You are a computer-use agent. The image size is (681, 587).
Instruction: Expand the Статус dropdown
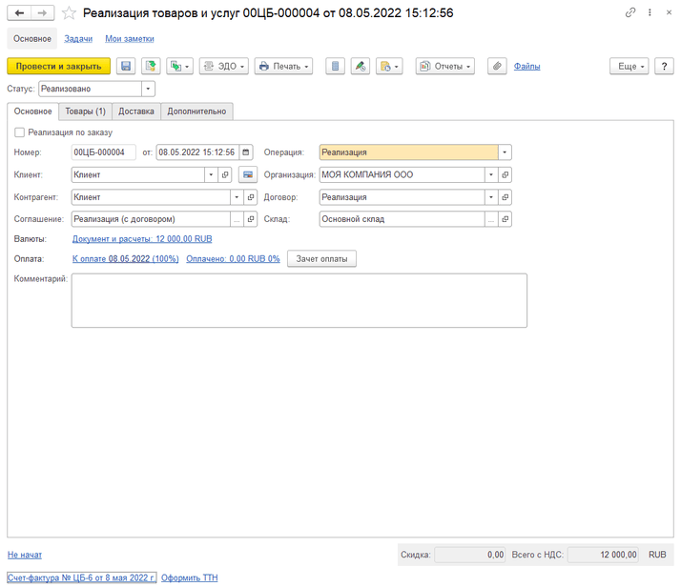coord(148,89)
